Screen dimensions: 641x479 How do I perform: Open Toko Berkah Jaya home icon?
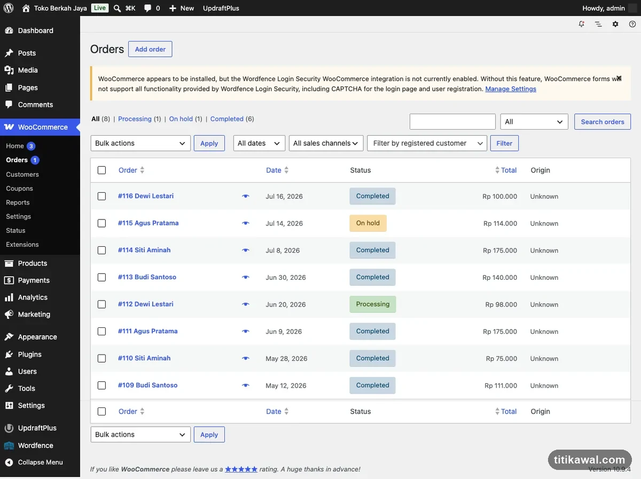(x=26, y=8)
